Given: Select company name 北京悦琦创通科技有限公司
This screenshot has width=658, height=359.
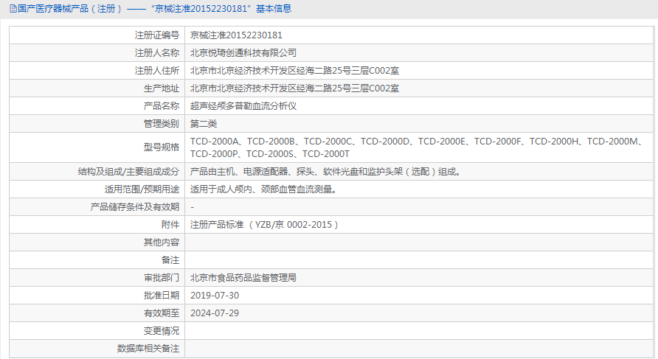Looking at the screenshot, I should point(243,53).
